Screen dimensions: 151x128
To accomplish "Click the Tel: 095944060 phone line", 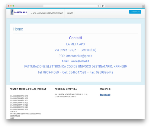I will pos(75,72).
